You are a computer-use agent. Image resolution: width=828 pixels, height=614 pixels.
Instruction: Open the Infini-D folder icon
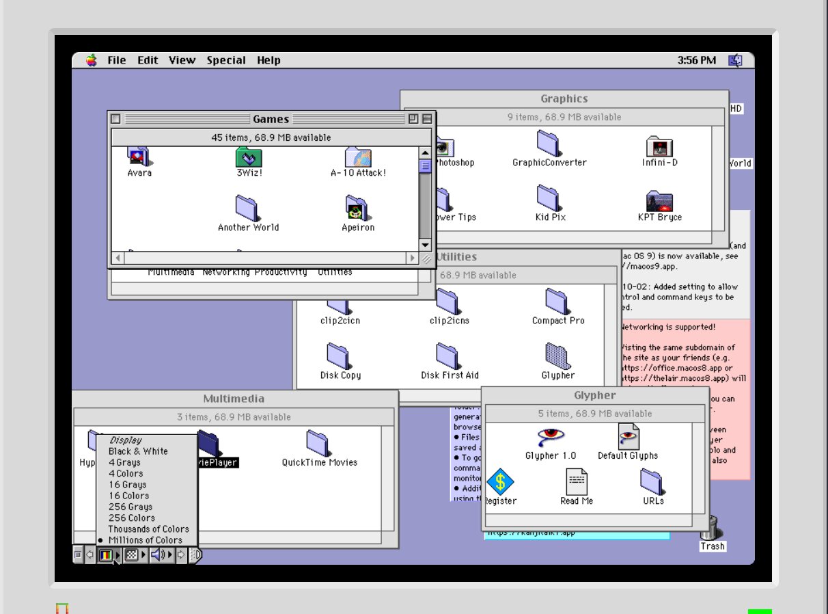(x=659, y=146)
